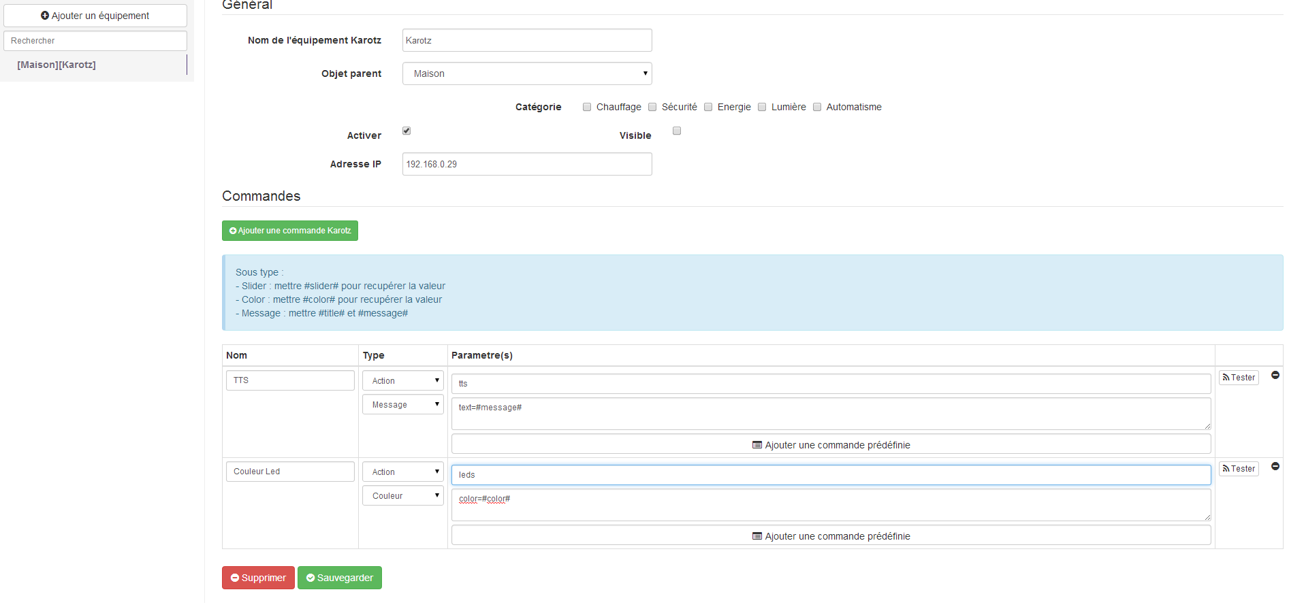Click the remove icon for the Couleur Led command

tap(1275, 466)
